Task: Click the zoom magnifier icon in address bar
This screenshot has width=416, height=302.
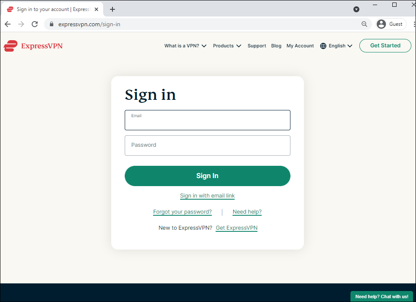Action: [x=364, y=24]
